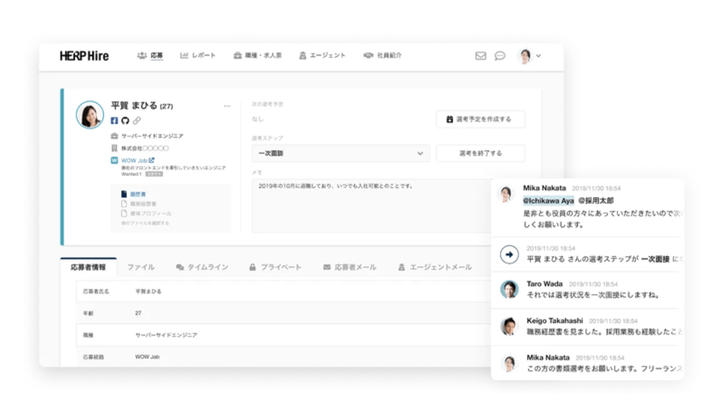The width and height of the screenshot is (725, 415).
Task: Open the 媒体プロフィール file
Action: click(x=147, y=214)
